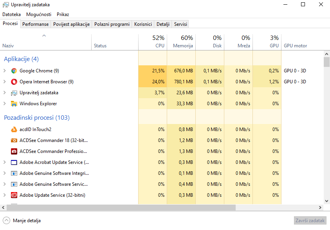
Task: Click Opera's GPU 0 - 3D cell
Action: click(x=295, y=82)
